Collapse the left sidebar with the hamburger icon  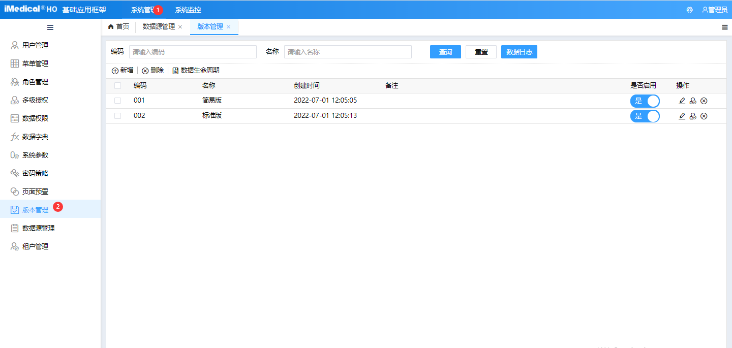[50, 27]
